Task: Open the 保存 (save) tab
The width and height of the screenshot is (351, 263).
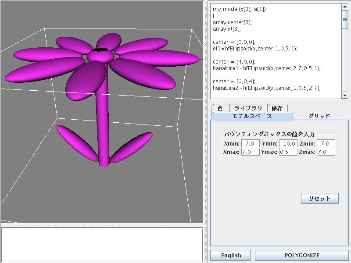Action: [277, 108]
